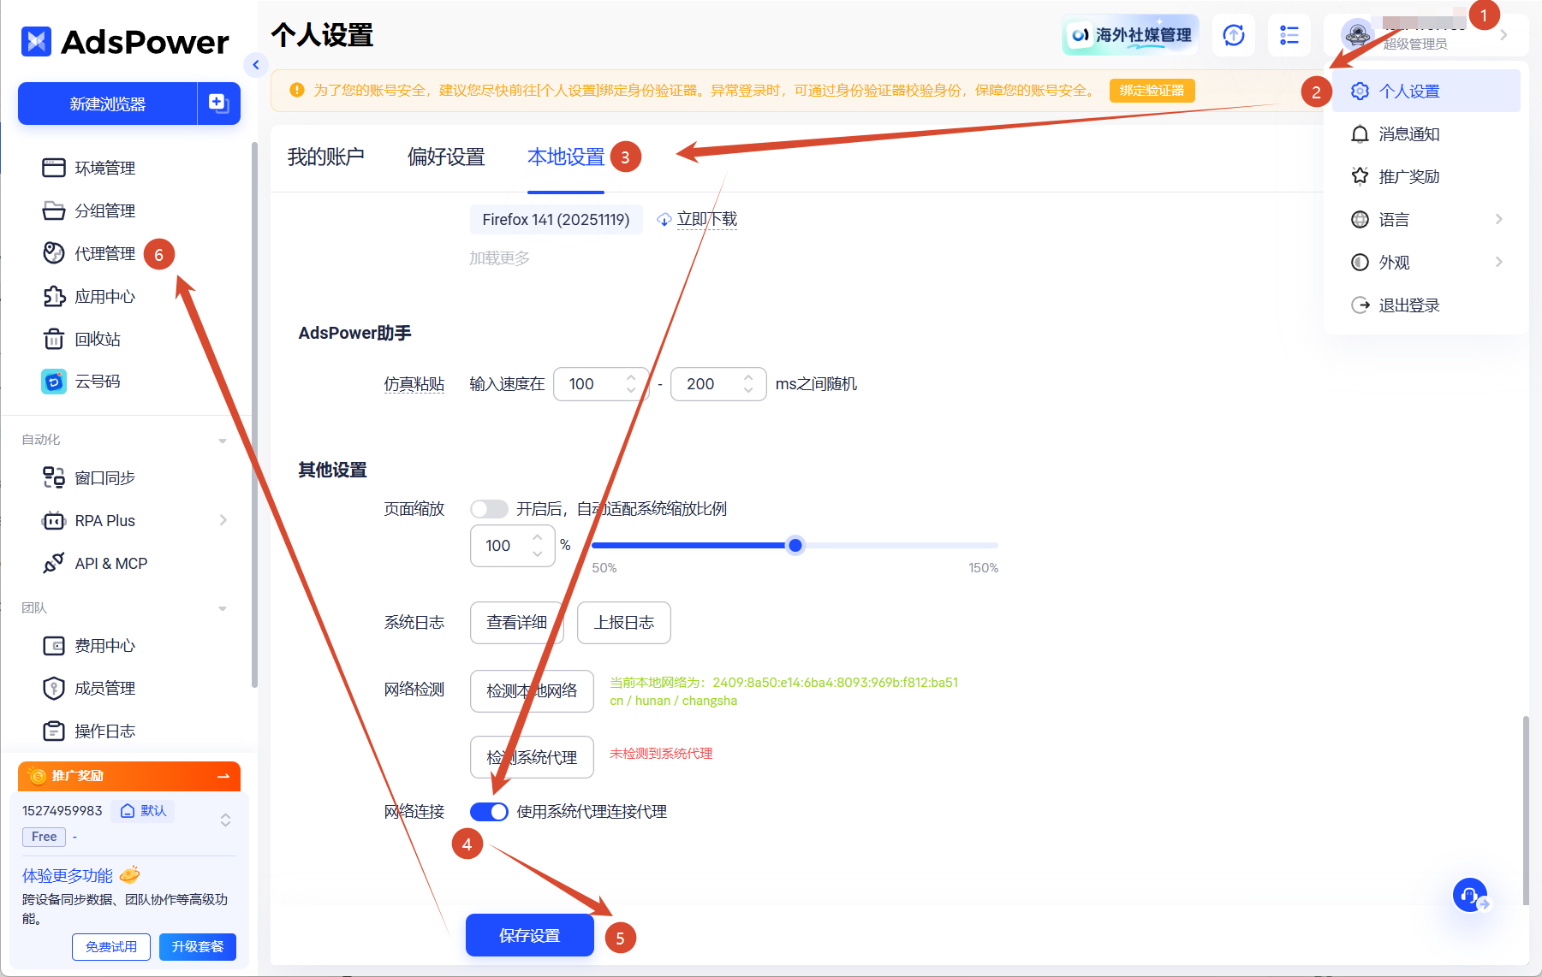Click the 检测本地网络 button
Viewport: 1542px width, 977px height.
(532, 691)
